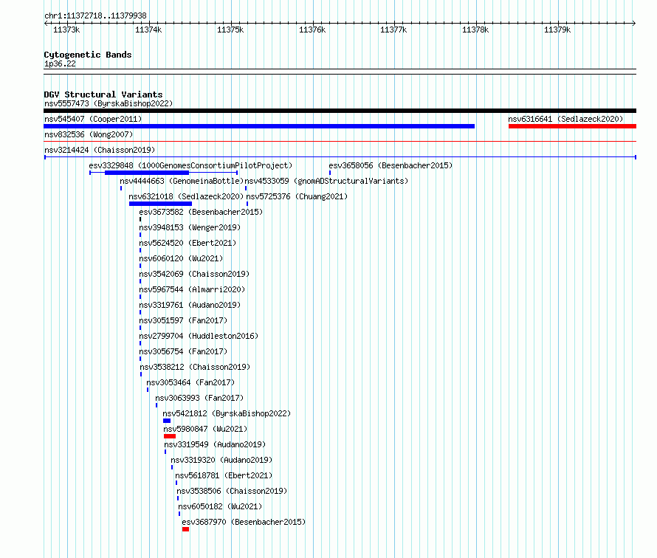Click the blue nsv6321018 variant bar
The height and width of the screenshot is (558, 657).
[x=160, y=204]
